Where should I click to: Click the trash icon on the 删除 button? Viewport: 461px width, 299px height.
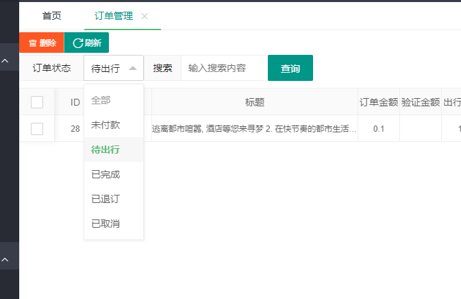33,43
